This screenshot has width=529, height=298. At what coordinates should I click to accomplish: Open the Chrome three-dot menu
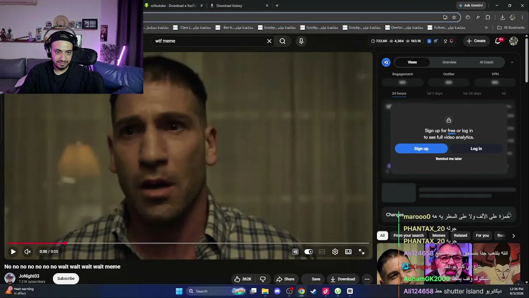(x=523, y=17)
